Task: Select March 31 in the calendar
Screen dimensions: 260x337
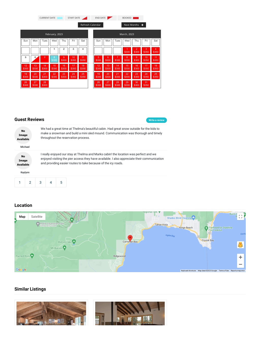Action: [146, 84]
